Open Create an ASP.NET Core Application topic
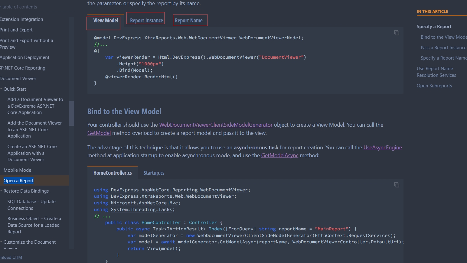467x263 pixels. click(x=32, y=153)
